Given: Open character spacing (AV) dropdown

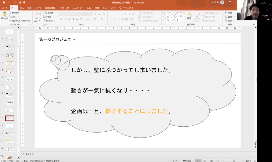Looking at the screenshot, I should (x=82, y=19).
